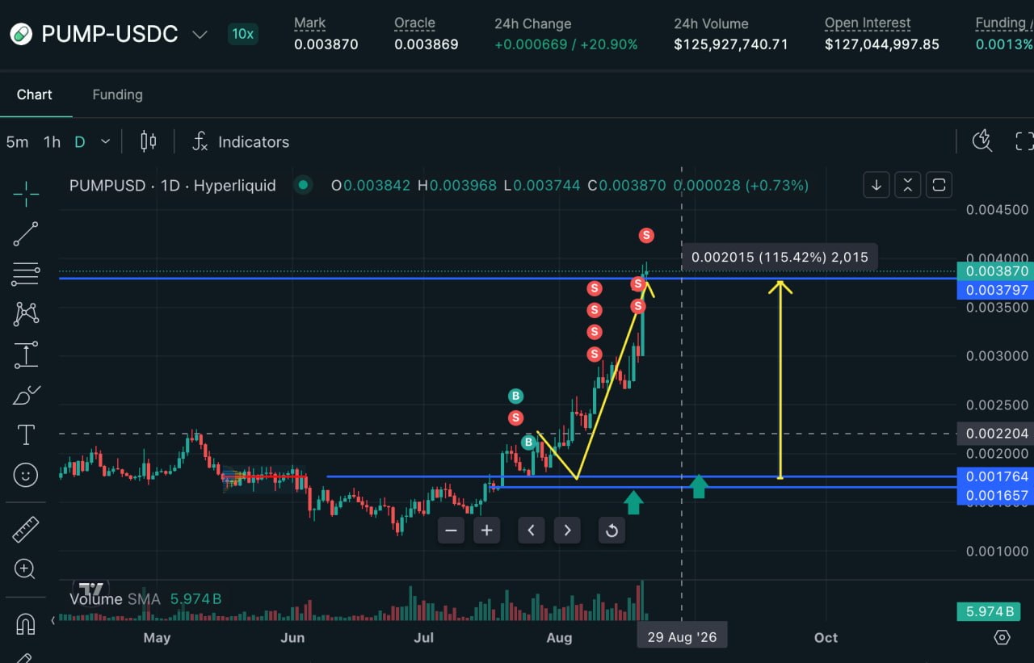The height and width of the screenshot is (663, 1034).
Task: Click the PUMP token pill icon
Action: [x=22, y=34]
